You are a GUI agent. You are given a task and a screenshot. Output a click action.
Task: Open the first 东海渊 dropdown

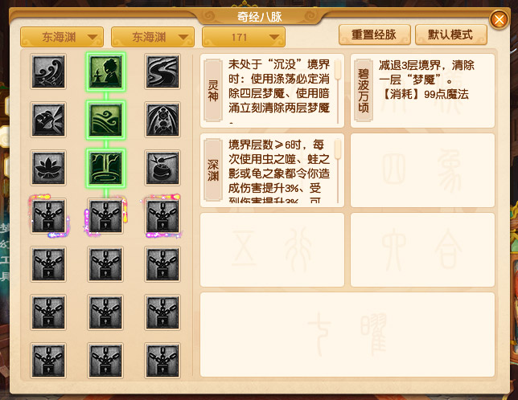click(x=62, y=37)
